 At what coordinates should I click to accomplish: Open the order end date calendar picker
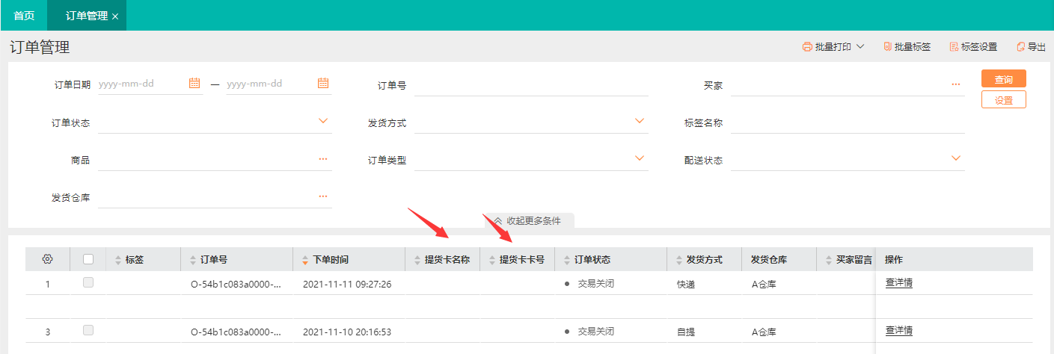click(323, 84)
